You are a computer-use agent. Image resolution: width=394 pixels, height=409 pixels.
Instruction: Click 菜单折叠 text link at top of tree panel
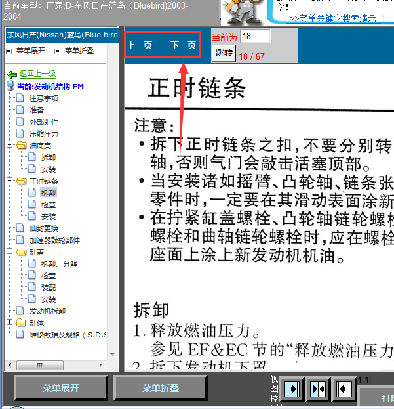(x=79, y=51)
